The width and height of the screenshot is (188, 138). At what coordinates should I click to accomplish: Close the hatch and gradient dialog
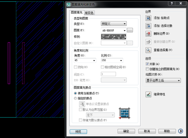(181, 3)
